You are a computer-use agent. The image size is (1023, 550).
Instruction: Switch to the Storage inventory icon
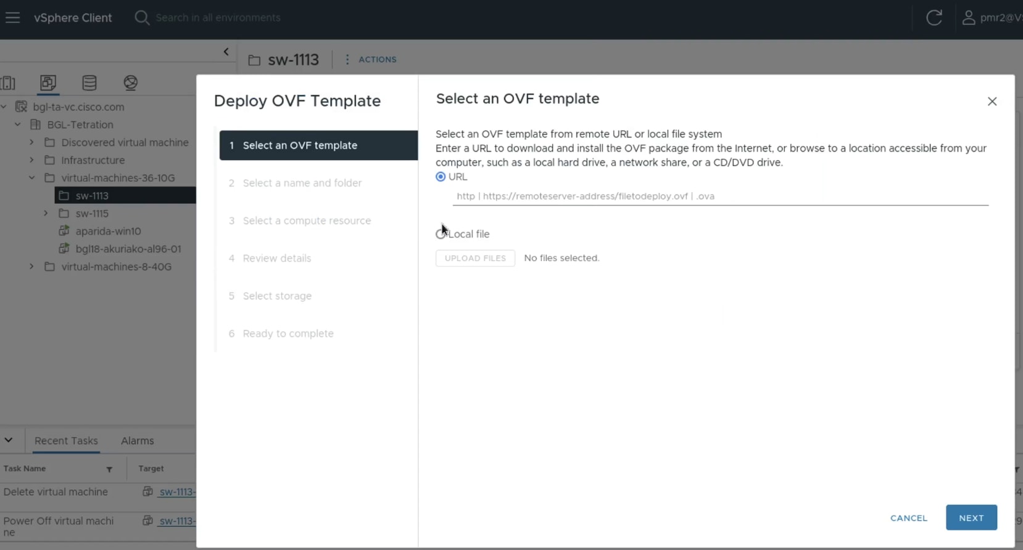[x=89, y=83]
